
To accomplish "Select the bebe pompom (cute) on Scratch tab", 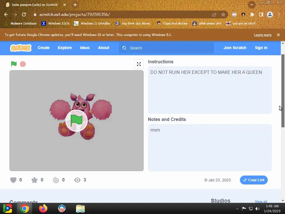I will [x=35, y=5].
